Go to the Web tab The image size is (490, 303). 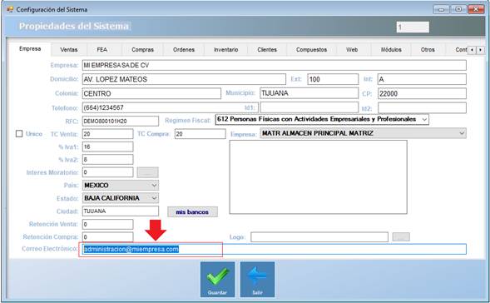[x=352, y=50]
